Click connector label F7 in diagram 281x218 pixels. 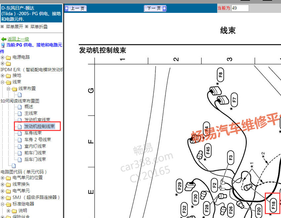pyautogui.click(x=234, y=100)
